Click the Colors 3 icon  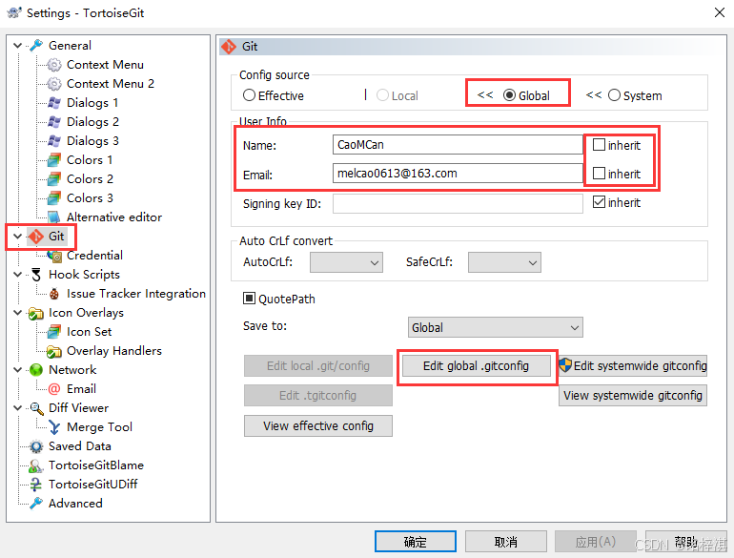54,198
